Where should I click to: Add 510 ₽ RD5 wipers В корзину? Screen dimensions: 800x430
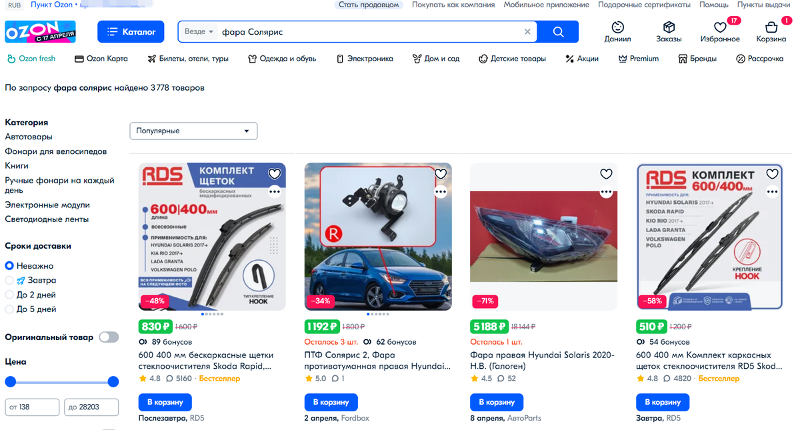click(x=663, y=402)
